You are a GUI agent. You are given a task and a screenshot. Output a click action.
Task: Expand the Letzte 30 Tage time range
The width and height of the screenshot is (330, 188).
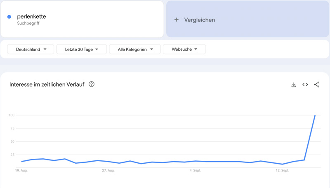81,49
